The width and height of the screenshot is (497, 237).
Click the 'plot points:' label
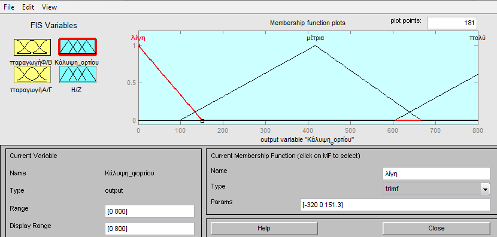(x=406, y=21)
